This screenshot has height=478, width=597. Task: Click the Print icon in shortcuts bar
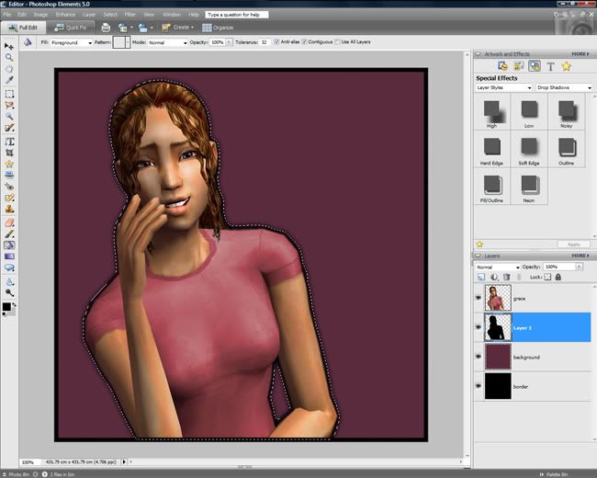(106, 28)
